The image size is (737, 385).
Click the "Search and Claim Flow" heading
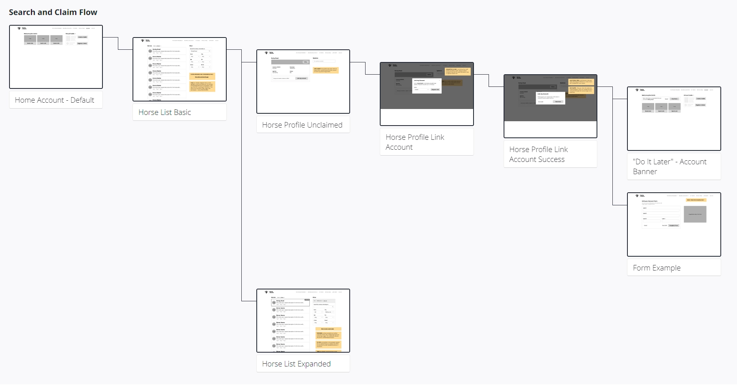53,12
